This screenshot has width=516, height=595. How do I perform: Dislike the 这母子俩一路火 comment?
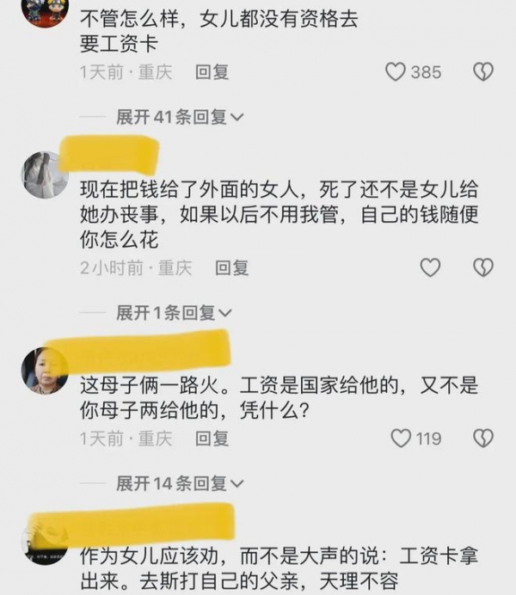click(x=483, y=439)
